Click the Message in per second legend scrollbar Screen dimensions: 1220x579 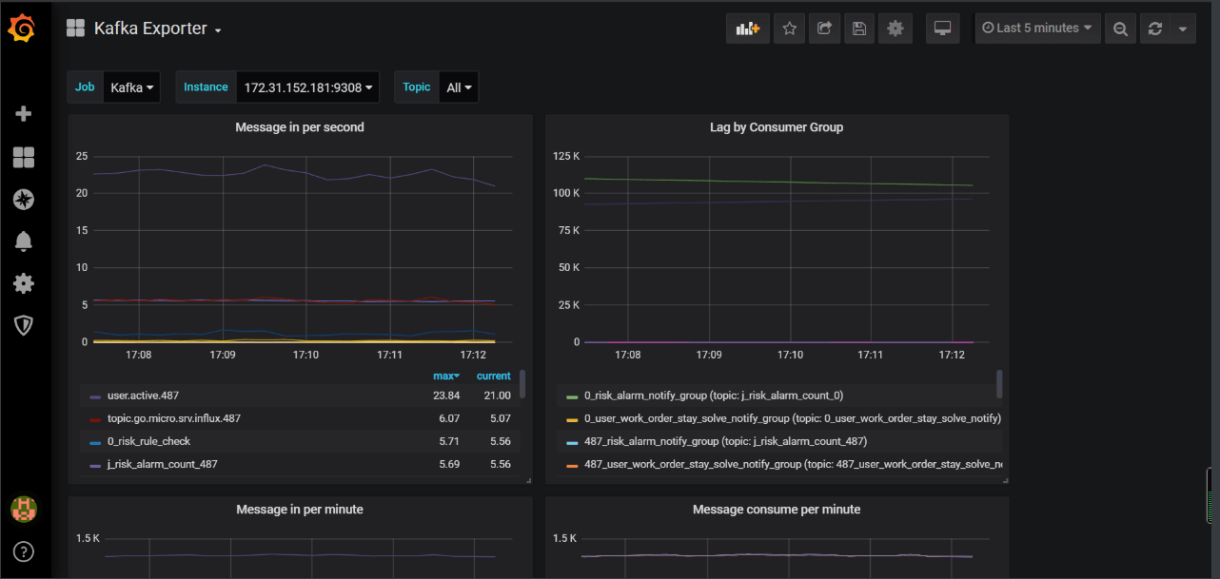point(522,383)
